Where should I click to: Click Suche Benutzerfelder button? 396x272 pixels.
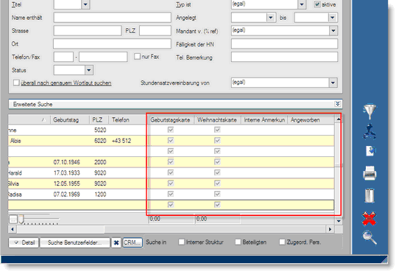(x=75, y=243)
